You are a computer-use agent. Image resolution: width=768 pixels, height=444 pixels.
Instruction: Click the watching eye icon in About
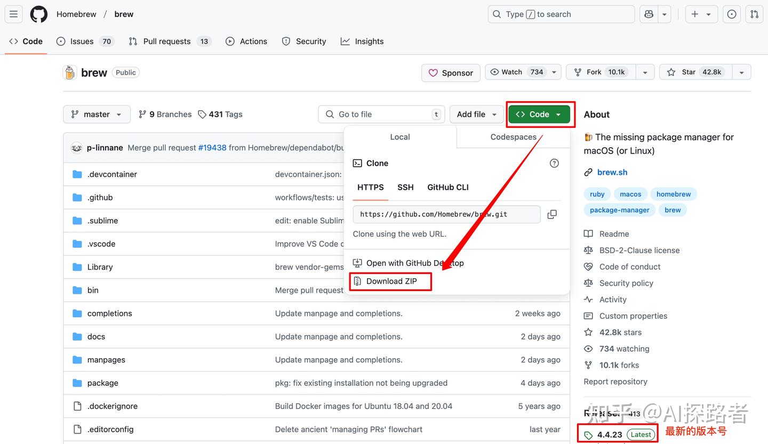pos(588,349)
